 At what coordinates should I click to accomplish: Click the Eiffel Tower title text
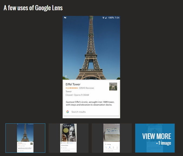73,84
